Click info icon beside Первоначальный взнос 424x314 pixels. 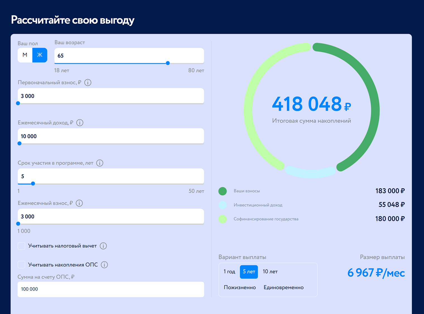(88, 83)
